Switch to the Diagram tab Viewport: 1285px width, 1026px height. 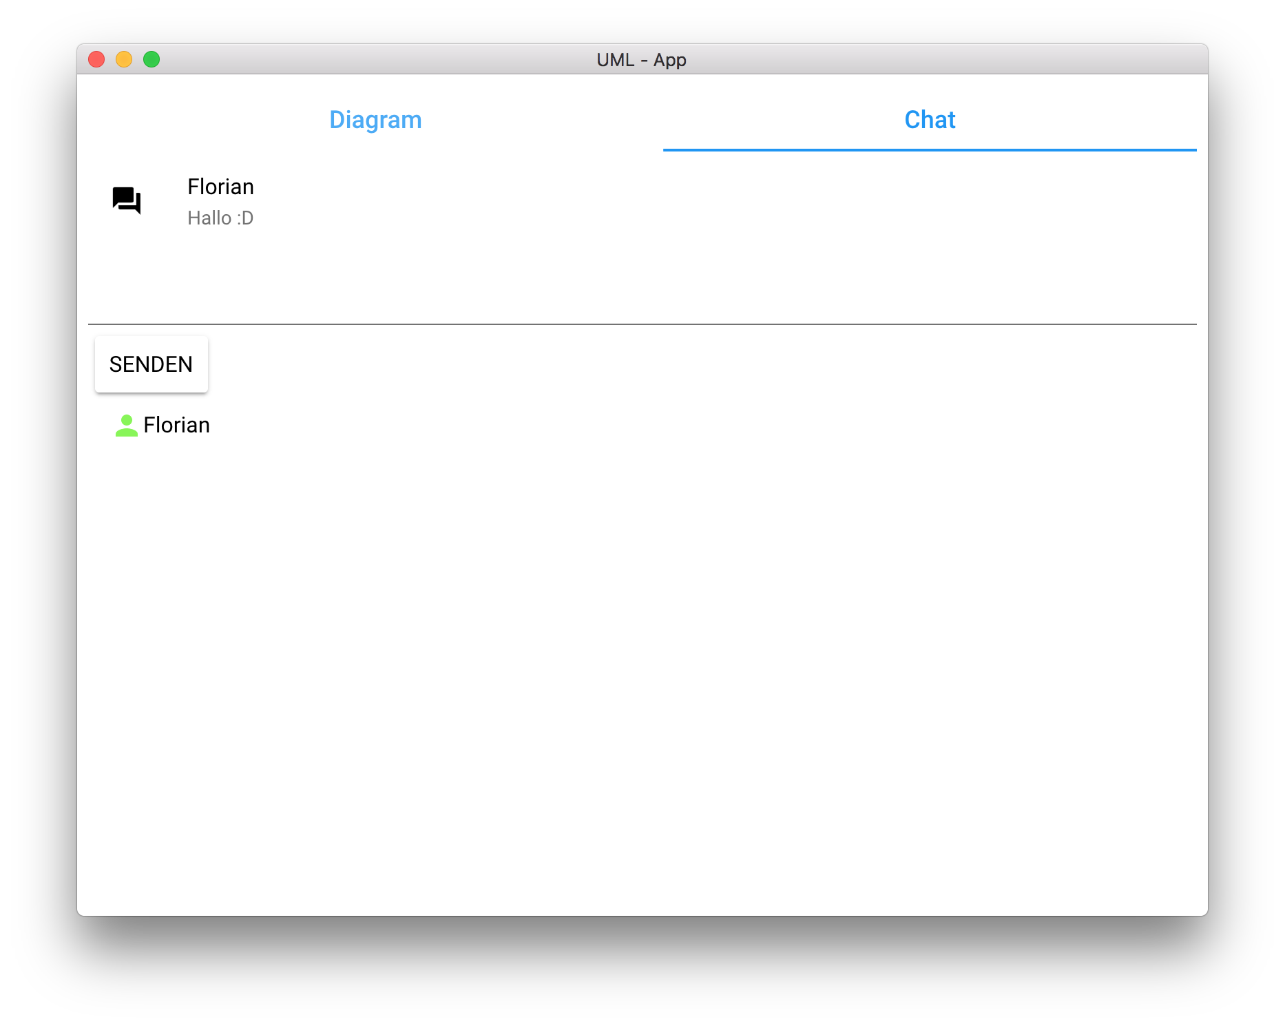click(x=375, y=120)
